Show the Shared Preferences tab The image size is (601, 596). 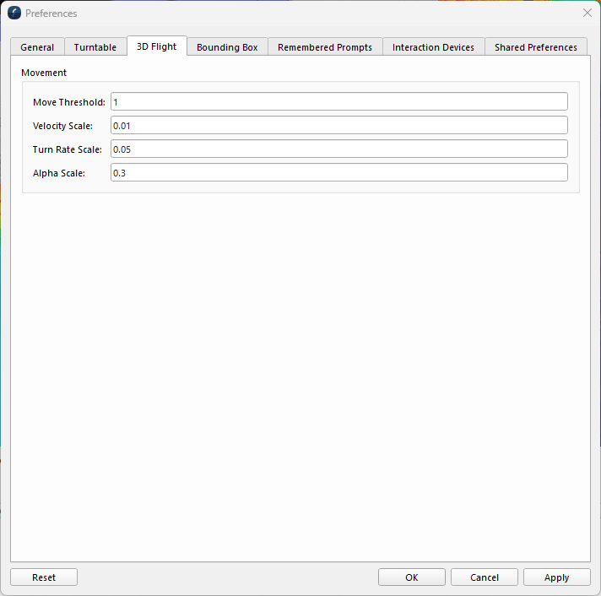[x=536, y=47]
